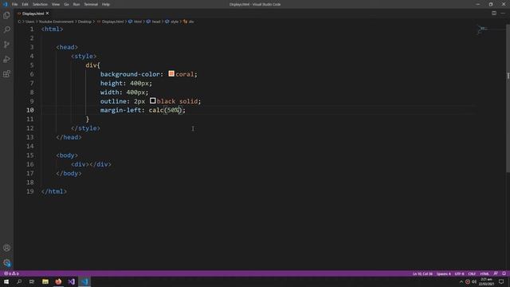Open the Accounts menu icon
The image size is (510, 287).
click(x=6, y=248)
